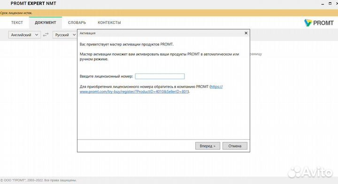Screen dimensions: 338x184
Task: Open the Русский target language dropdown
Action: pyautogui.click(x=65, y=35)
